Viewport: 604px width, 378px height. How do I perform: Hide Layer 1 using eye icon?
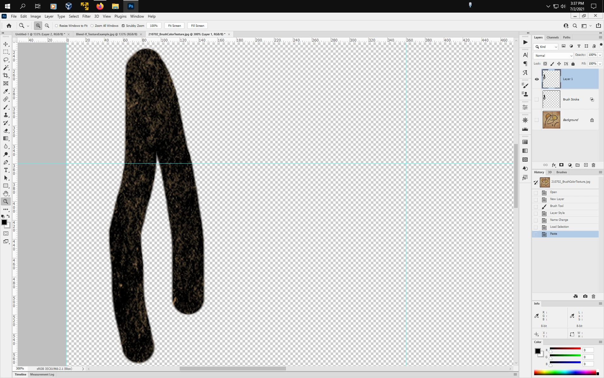pos(537,79)
